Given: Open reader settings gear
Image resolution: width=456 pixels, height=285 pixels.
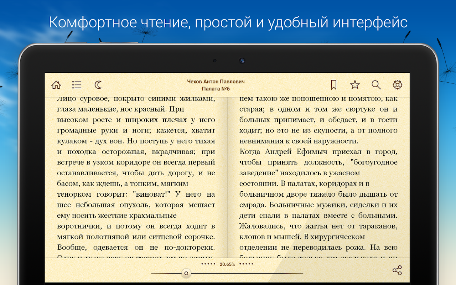Looking at the screenshot, I should coord(397,85).
